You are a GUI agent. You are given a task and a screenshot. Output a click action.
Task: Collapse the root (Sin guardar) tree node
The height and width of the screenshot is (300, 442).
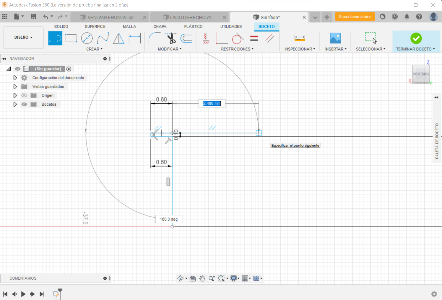pyautogui.click(x=9, y=69)
